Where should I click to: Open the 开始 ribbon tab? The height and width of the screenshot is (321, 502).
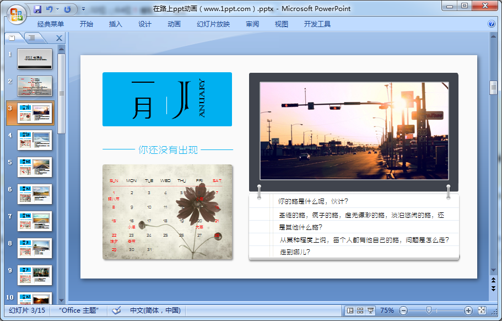86,24
